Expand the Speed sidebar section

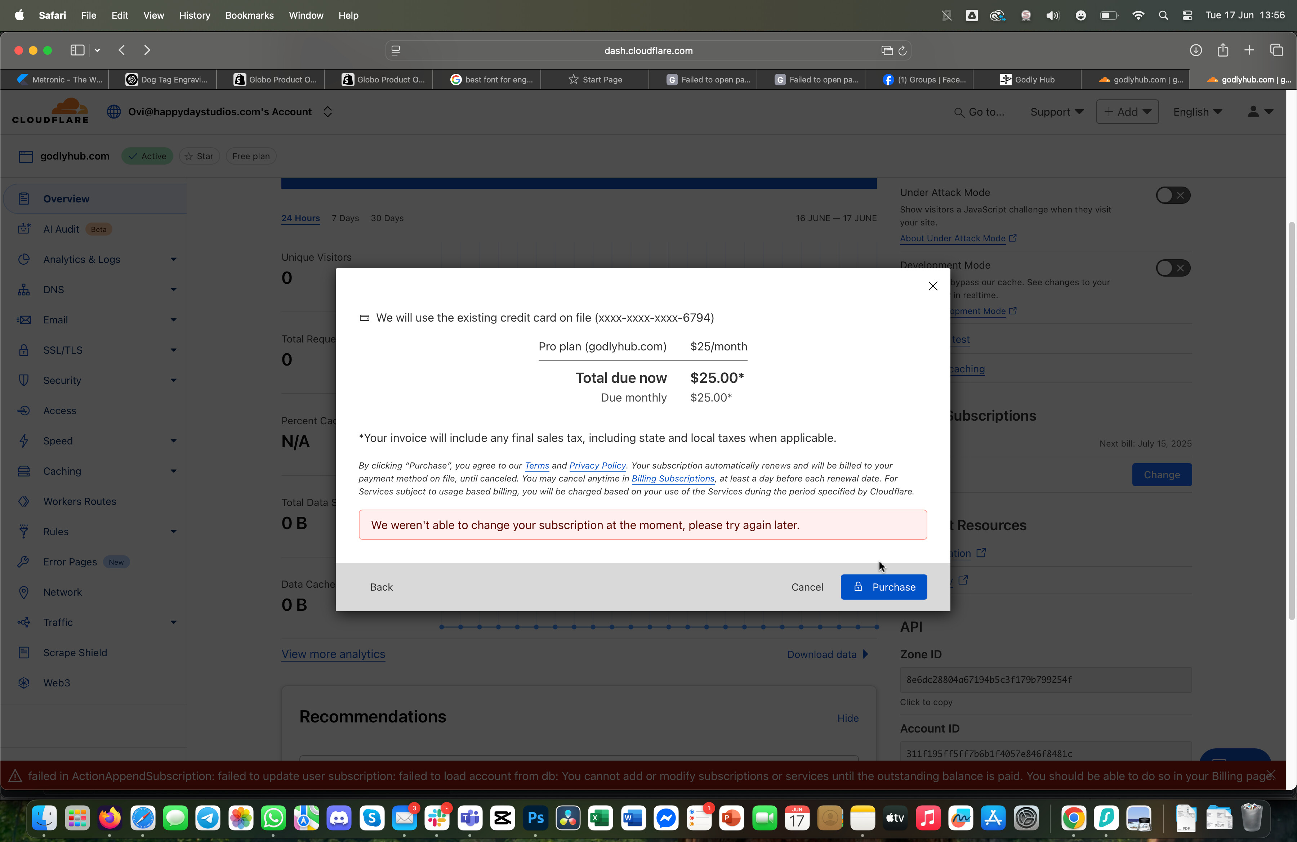(x=173, y=440)
